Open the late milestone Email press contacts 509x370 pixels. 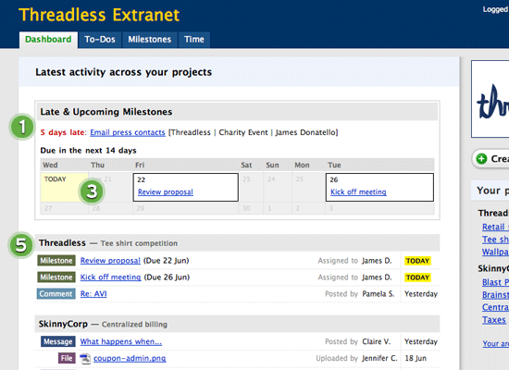click(128, 132)
